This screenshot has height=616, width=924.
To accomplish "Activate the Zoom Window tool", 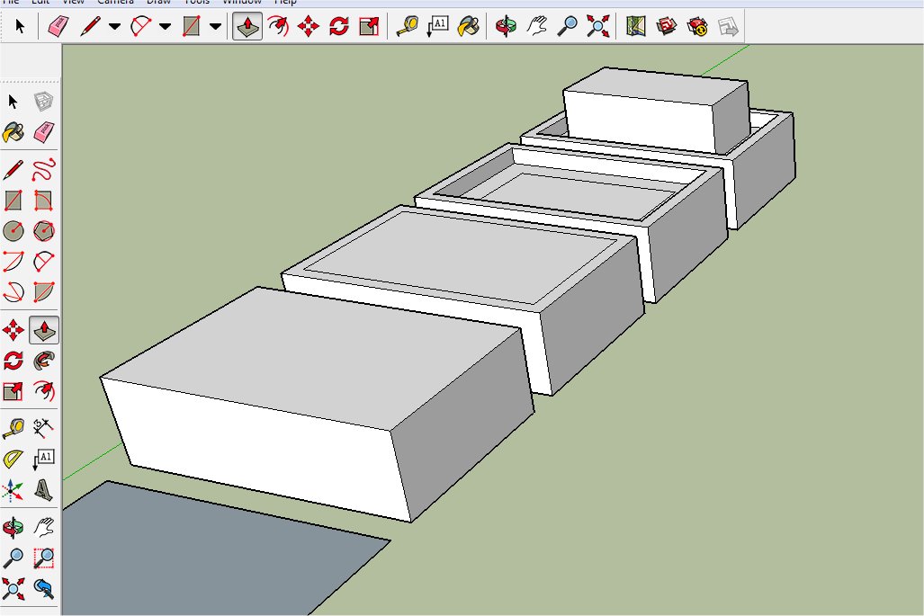I will click(x=43, y=558).
